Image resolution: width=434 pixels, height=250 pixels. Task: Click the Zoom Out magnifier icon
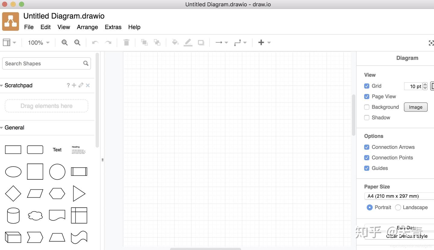(x=77, y=43)
